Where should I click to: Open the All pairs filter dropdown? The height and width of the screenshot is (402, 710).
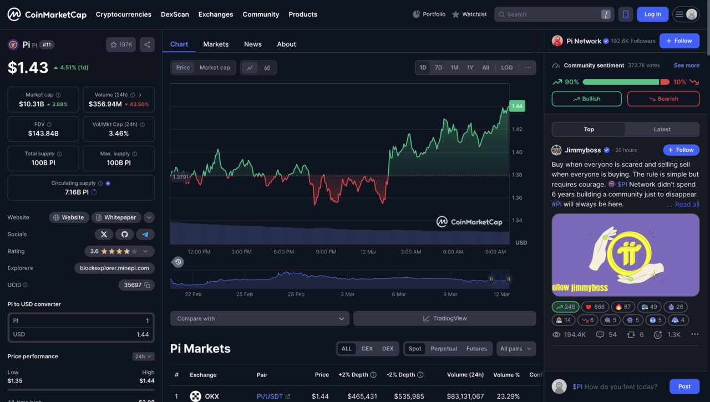pos(515,348)
